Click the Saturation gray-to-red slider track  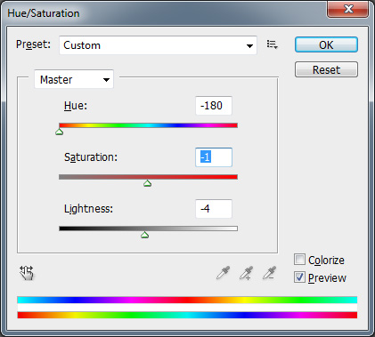point(148,177)
